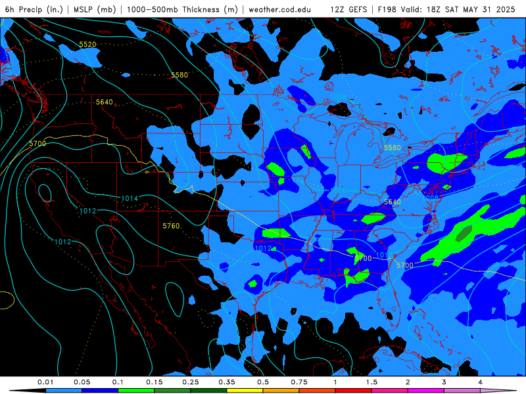Click the '12Z GEFS' model run label
The image size is (526, 394).
coord(349,9)
